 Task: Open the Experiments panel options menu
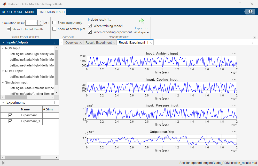tap(54, 102)
